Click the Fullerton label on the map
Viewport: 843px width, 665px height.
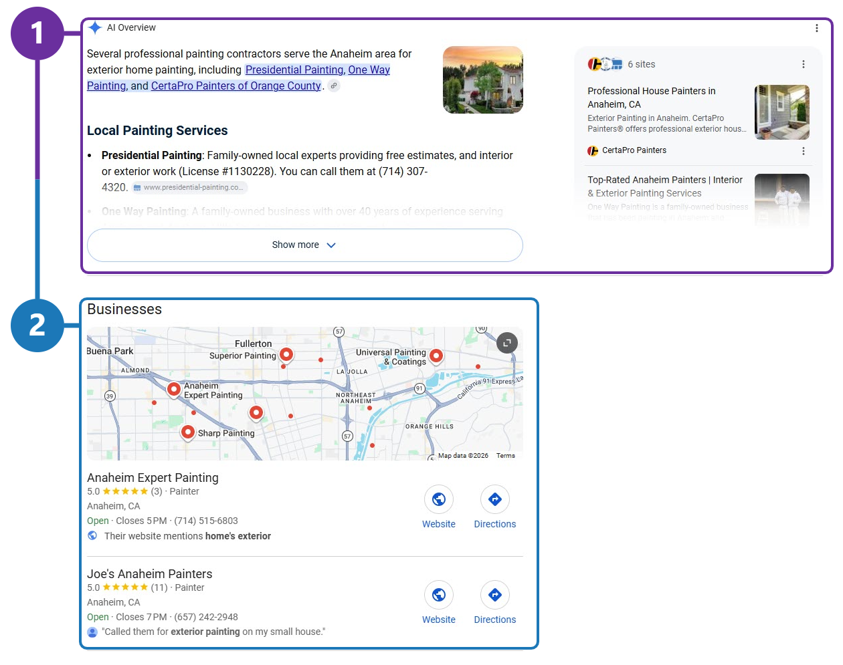click(x=254, y=344)
